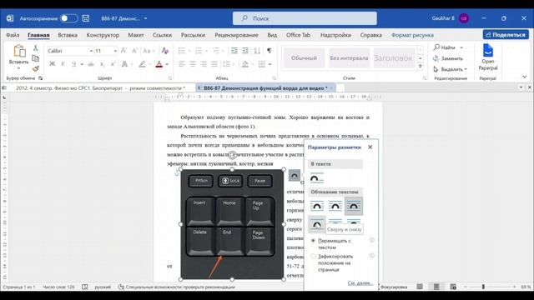Select the highlighted third wrapping option

coord(354,206)
